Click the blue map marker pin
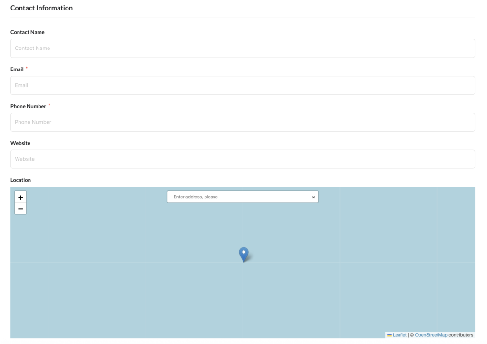 tap(243, 254)
